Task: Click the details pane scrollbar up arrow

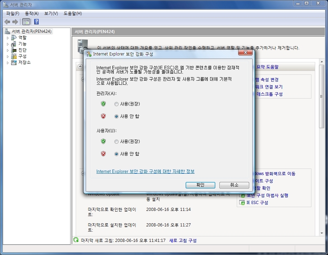Action: click(322, 62)
